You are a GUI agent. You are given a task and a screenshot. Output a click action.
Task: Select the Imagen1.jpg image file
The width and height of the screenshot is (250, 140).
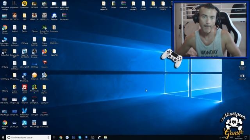point(15,100)
